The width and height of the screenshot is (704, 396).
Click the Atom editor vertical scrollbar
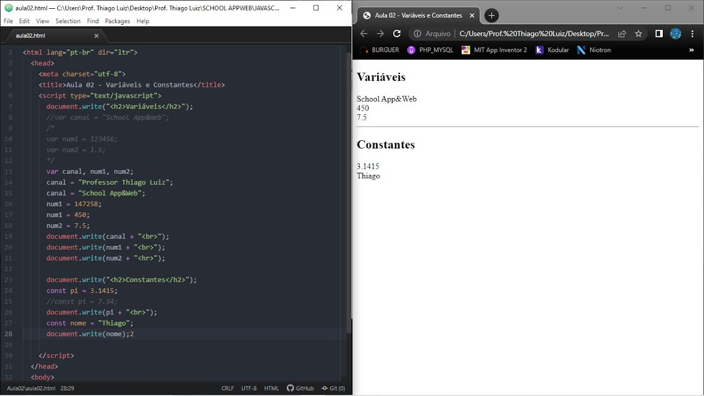349,193
